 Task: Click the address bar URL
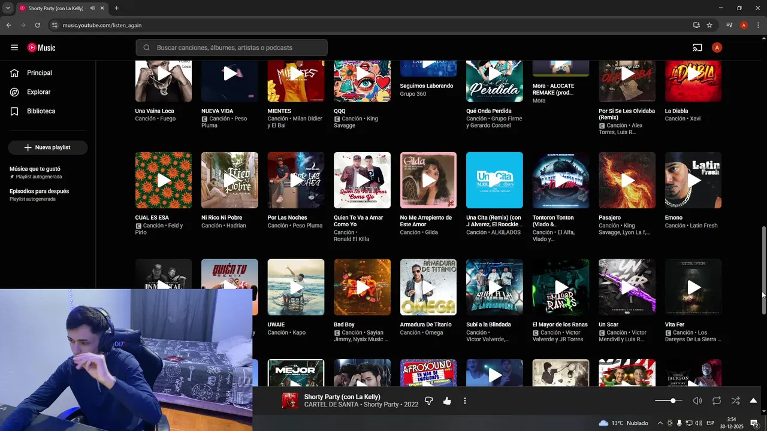(x=102, y=25)
